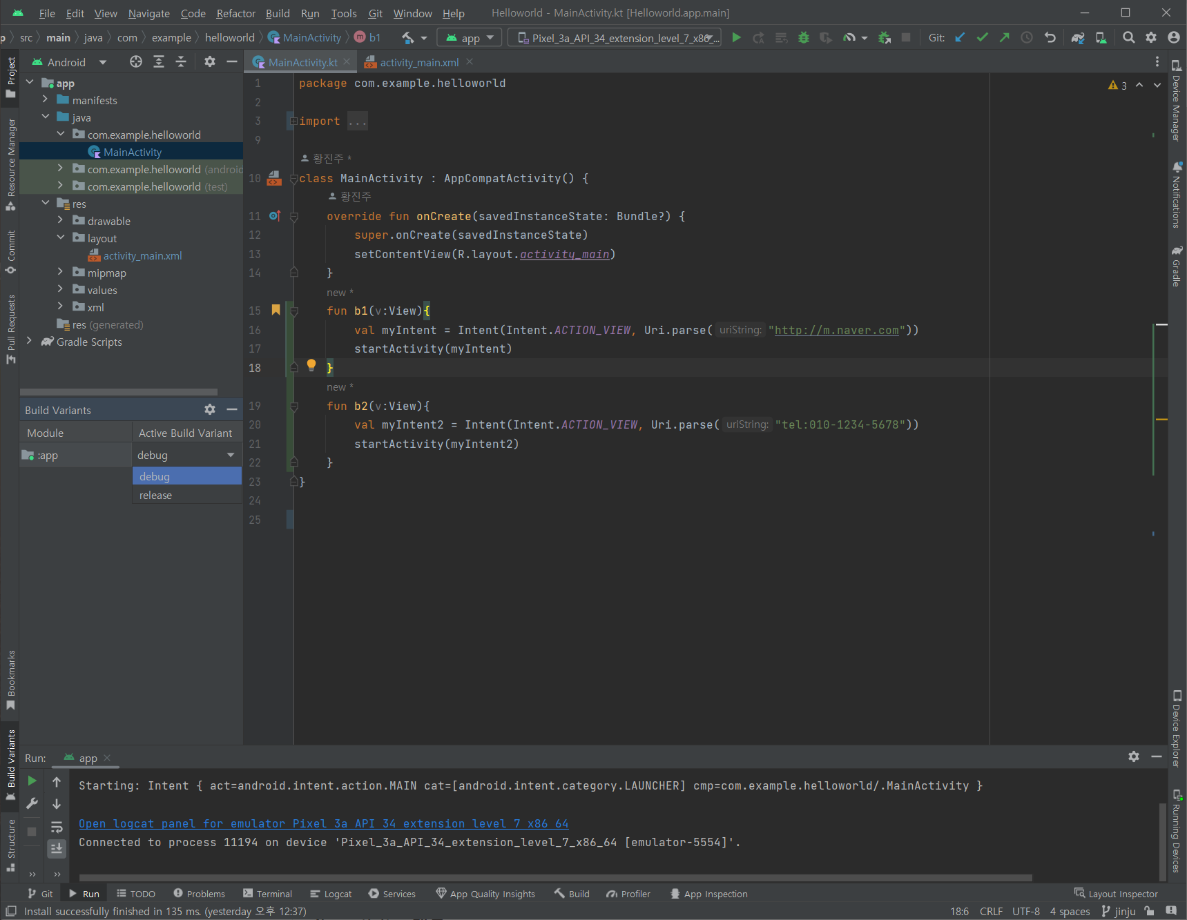Show Git history clock icon
Screen dimensions: 1187x920
pyautogui.click(x=1027, y=38)
